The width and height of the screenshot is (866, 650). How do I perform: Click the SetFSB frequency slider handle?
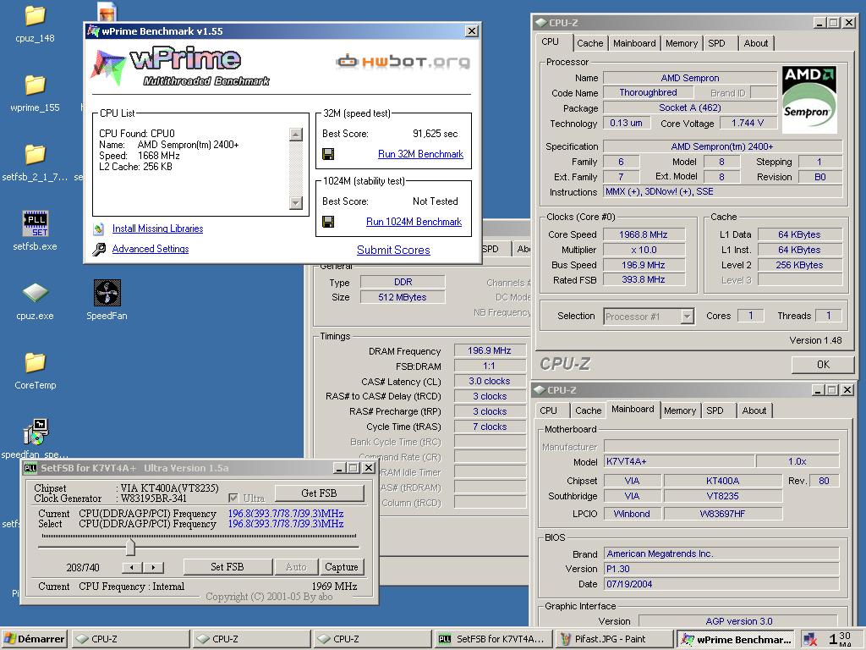click(x=130, y=547)
